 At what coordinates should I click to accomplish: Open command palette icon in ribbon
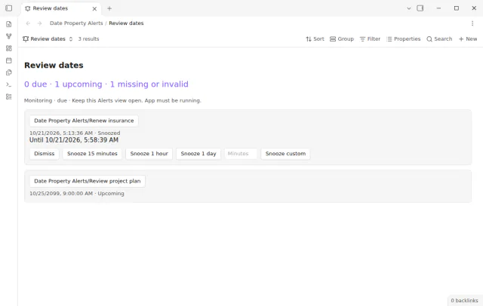tap(8, 84)
